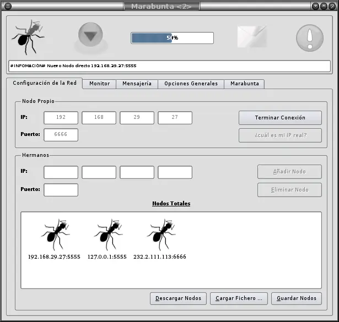
Task: Click the label 127.0.0.1:5555 in node list
Action: click(x=107, y=257)
